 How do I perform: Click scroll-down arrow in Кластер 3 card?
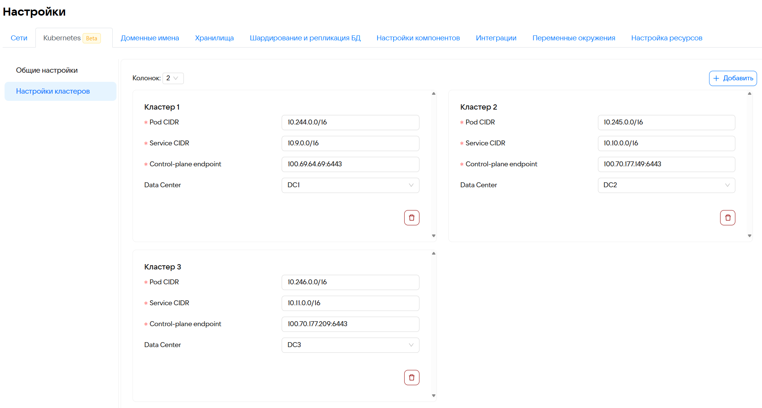434,396
